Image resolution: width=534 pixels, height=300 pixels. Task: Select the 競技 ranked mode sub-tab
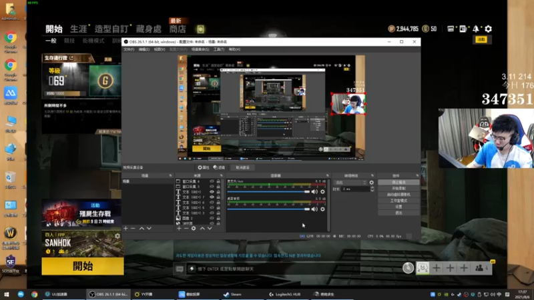(69, 41)
